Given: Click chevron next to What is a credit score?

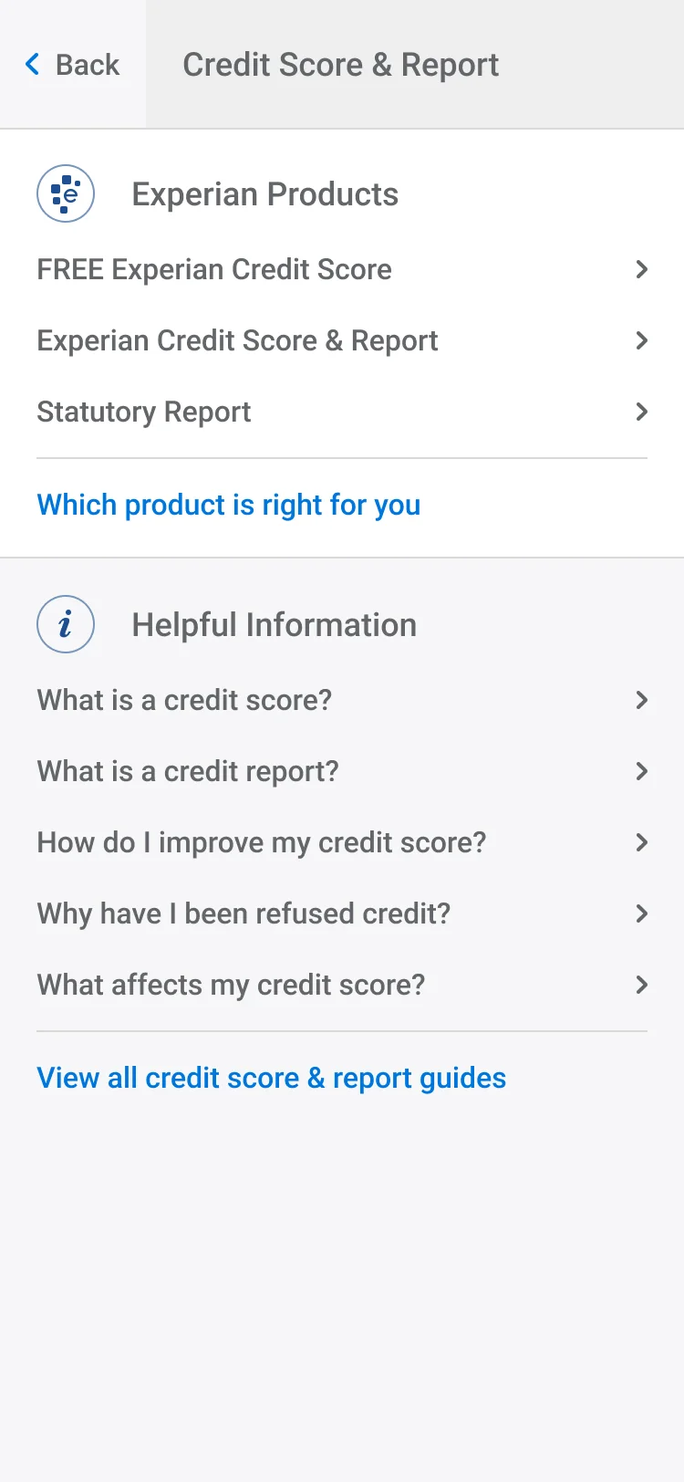Looking at the screenshot, I should tap(642, 700).
